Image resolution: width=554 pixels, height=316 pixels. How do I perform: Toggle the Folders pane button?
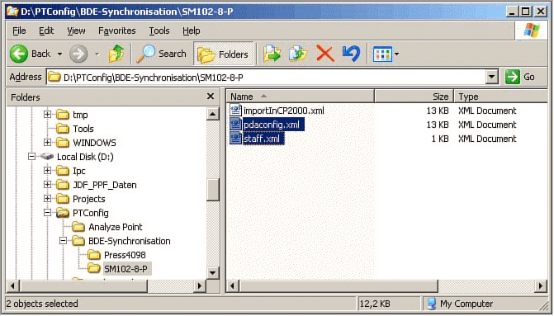point(223,54)
